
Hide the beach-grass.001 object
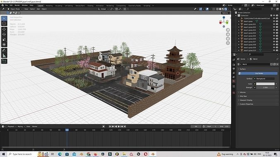click(274, 24)
